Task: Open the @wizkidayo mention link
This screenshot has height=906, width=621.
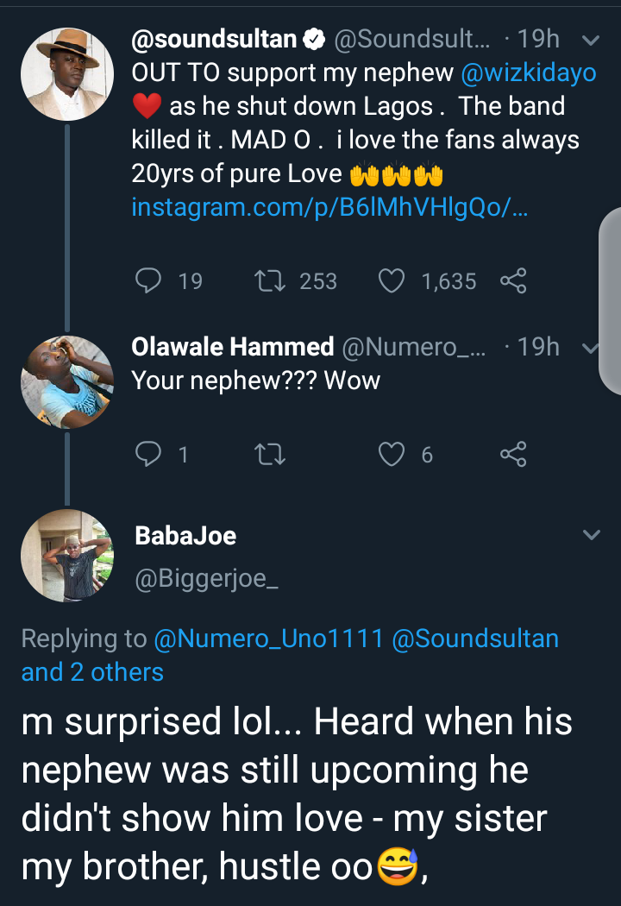Action: [x=528, y=73]
